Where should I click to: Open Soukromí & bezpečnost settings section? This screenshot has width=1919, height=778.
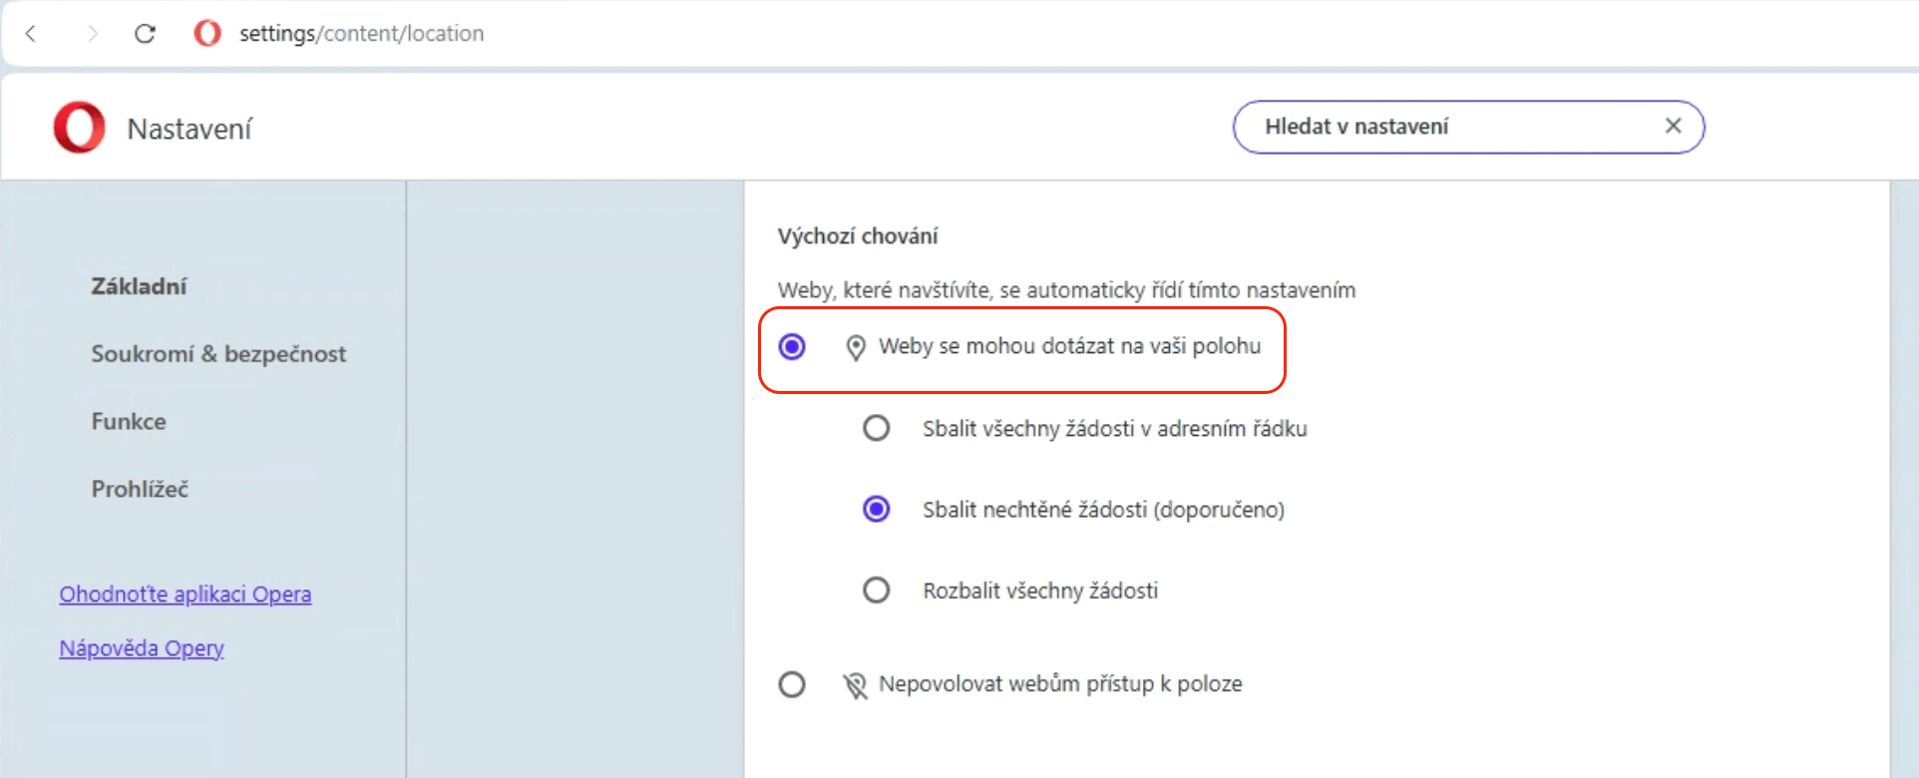coord(218,354)
